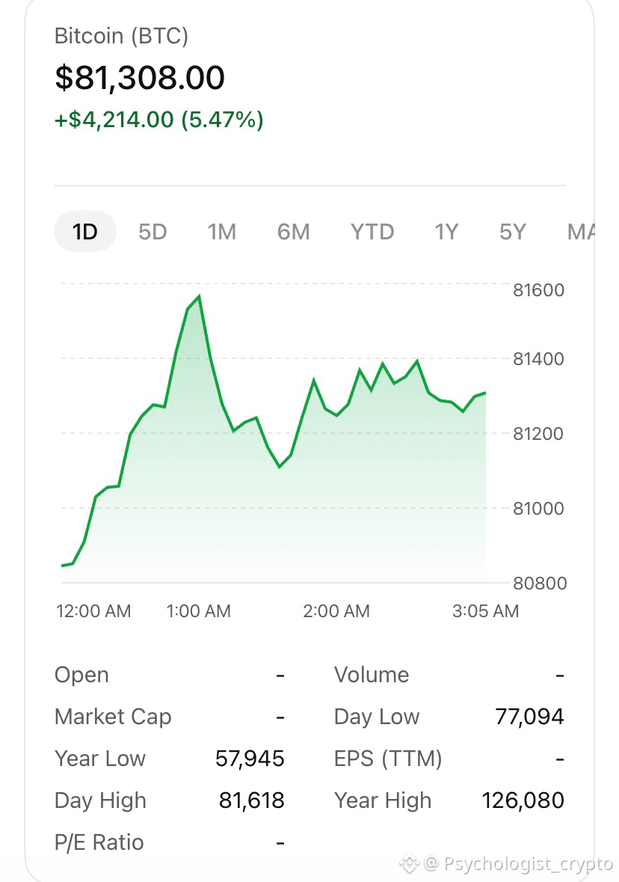Select the Year High value 126,080
This screenshot has width=619, height=882.
point(523,800)
